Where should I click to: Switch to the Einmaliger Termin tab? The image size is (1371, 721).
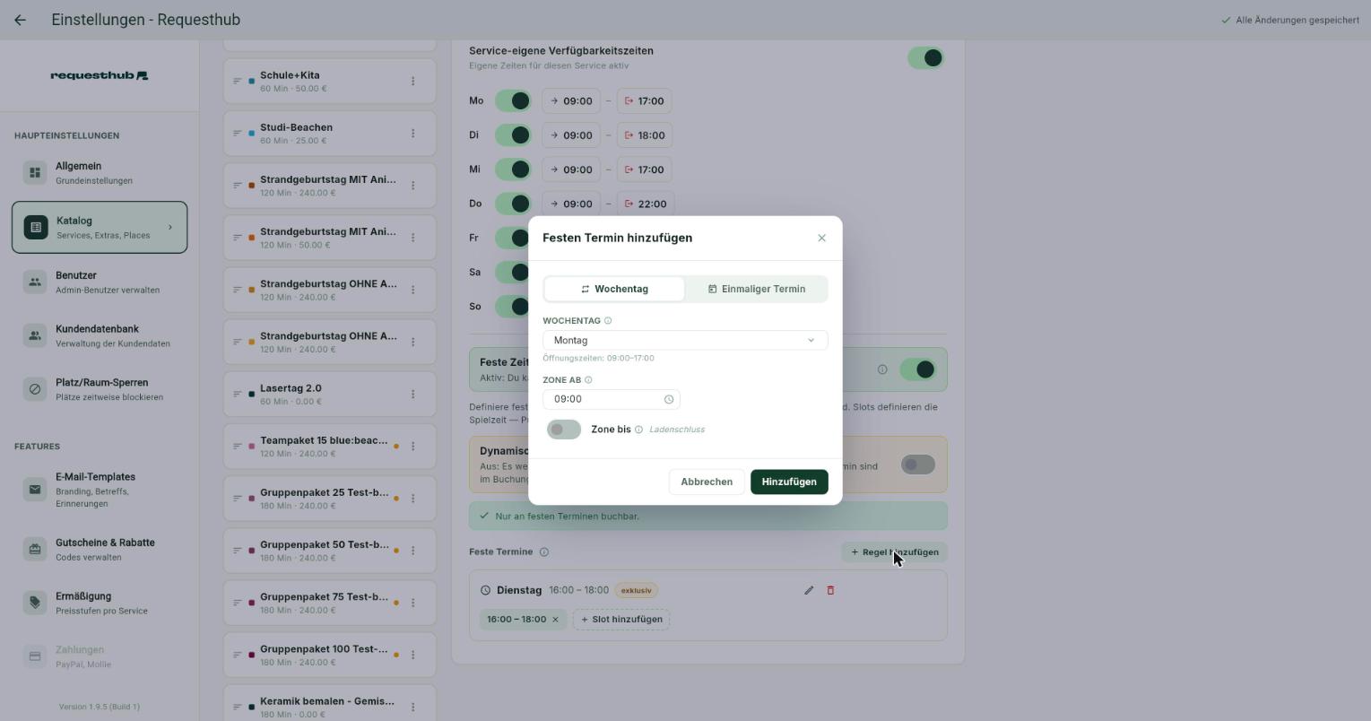tap(756, 289)
